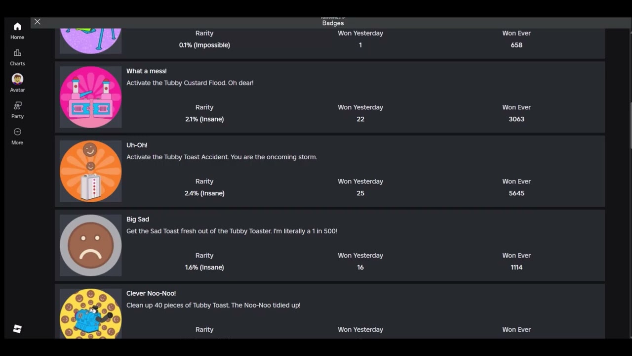The height and width of the screenshot is (356, 632).
Task: Click the '2.1% (Insane)' rarity value
Action: coord(204,119)
